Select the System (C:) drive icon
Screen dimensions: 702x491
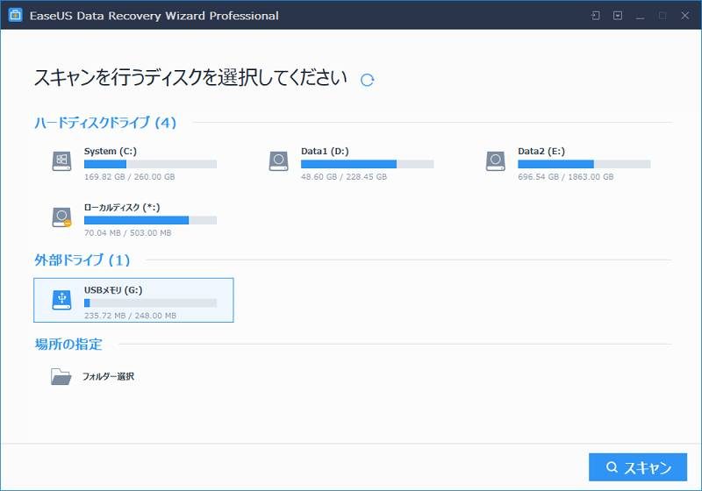click(x=61, y=160)
